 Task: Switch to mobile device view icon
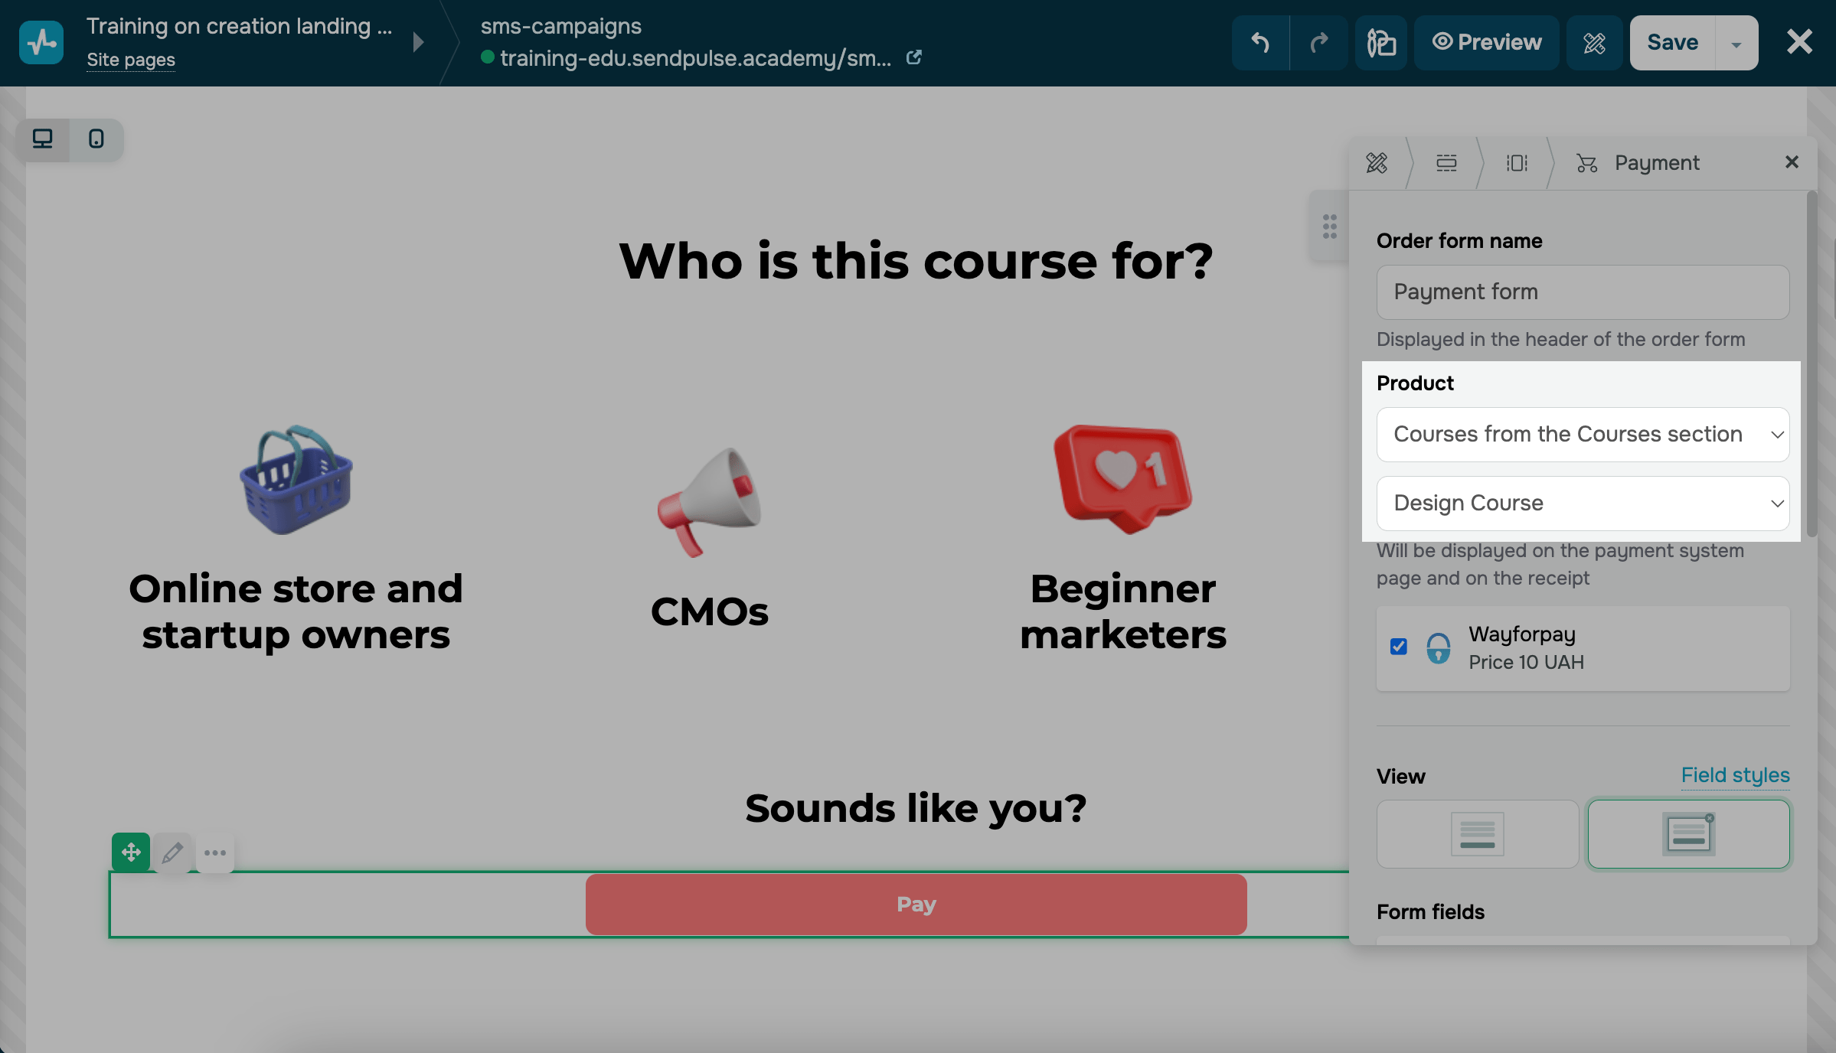(x=96, y=139)
